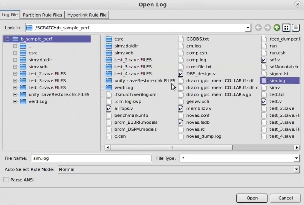Select the simv.vdb folder in file list
Image resolution: width=304 pixels, height=205 pixels.
click(120, 53)
